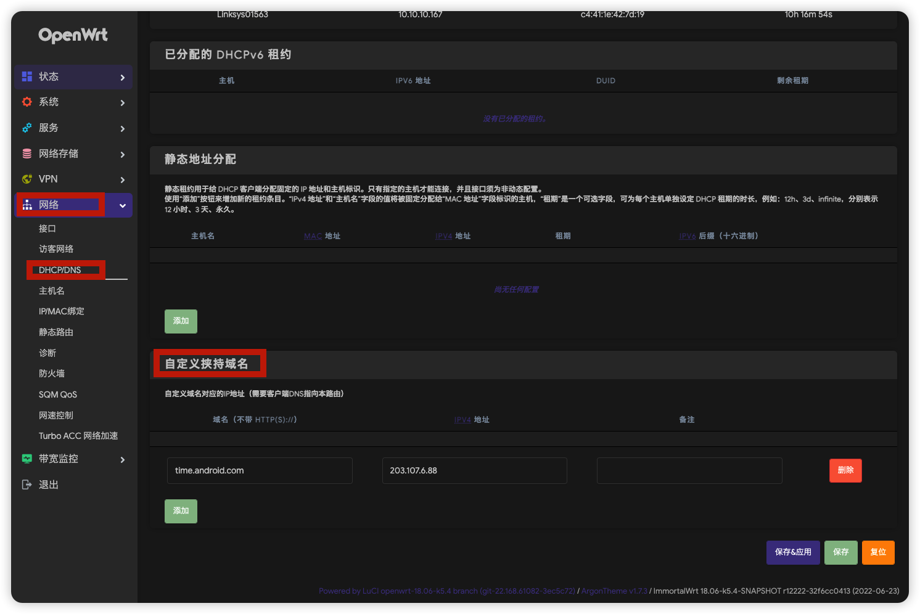Click the 10.10.10.167 address cell

click(420, 15)
